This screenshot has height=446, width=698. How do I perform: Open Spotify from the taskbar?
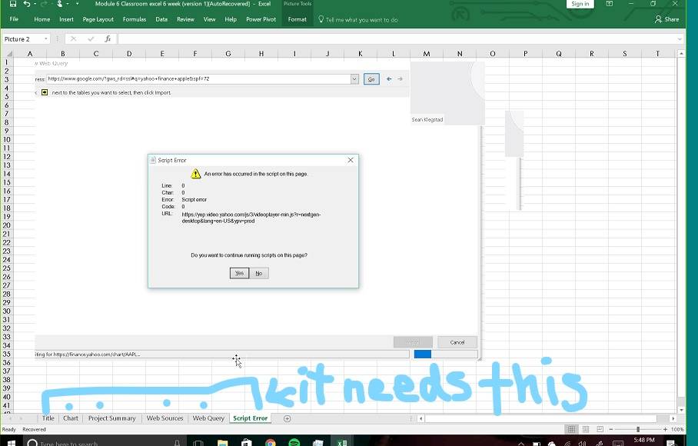coord(294,442)
